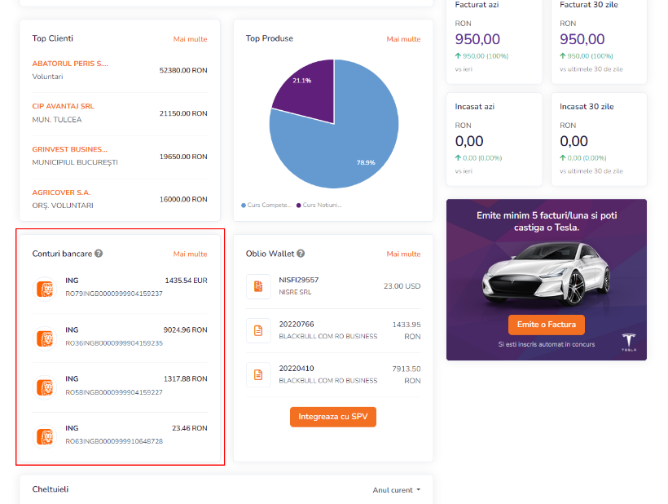Click NISRE SRL company name
The image size is (668, 504).
(x=295, y=292)
